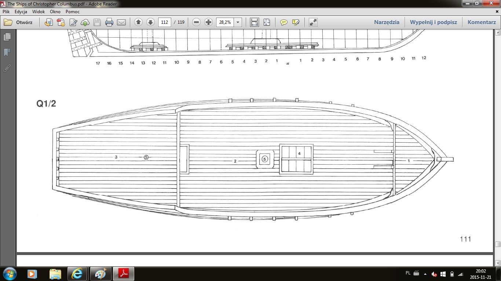
Task: Toggle fit-width scrolling page mode
Action: (254, 22)
